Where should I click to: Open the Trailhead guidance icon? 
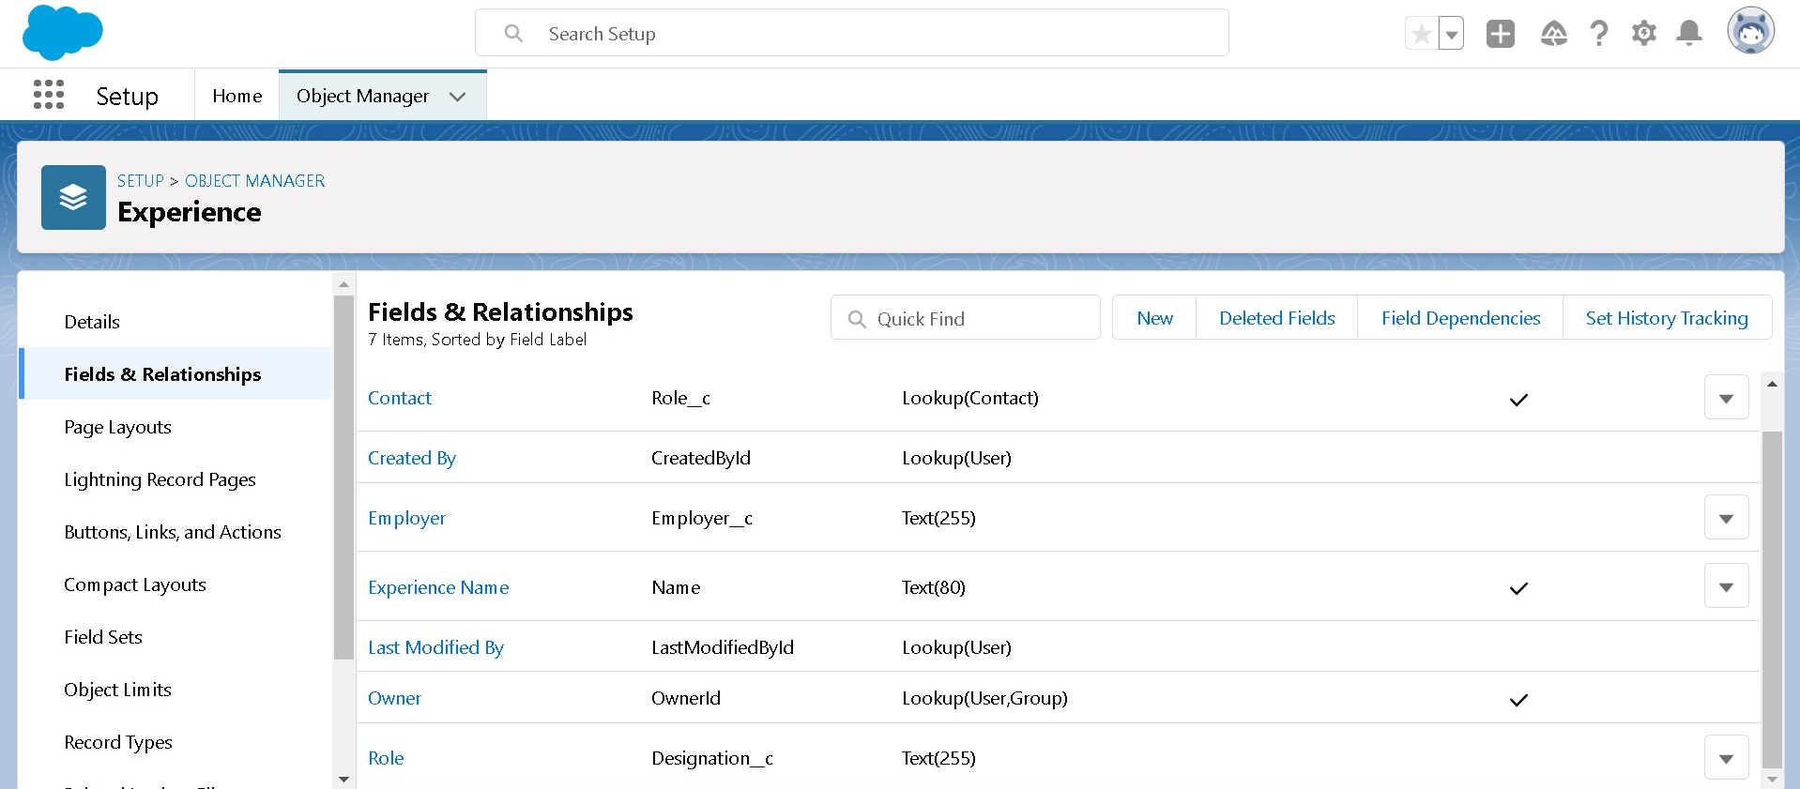(x=1553, y=34)
